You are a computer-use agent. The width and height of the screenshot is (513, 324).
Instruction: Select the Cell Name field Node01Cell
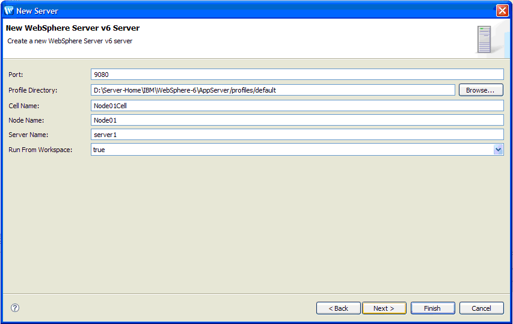point(297,106)
